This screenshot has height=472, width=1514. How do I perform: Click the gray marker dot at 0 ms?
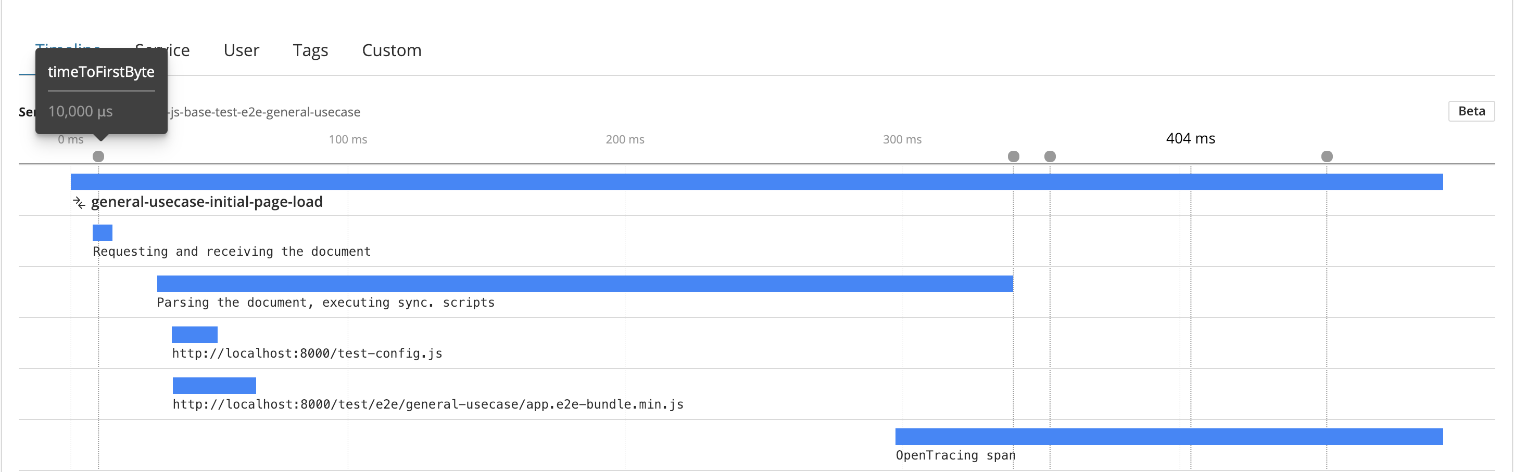point(98,156)
